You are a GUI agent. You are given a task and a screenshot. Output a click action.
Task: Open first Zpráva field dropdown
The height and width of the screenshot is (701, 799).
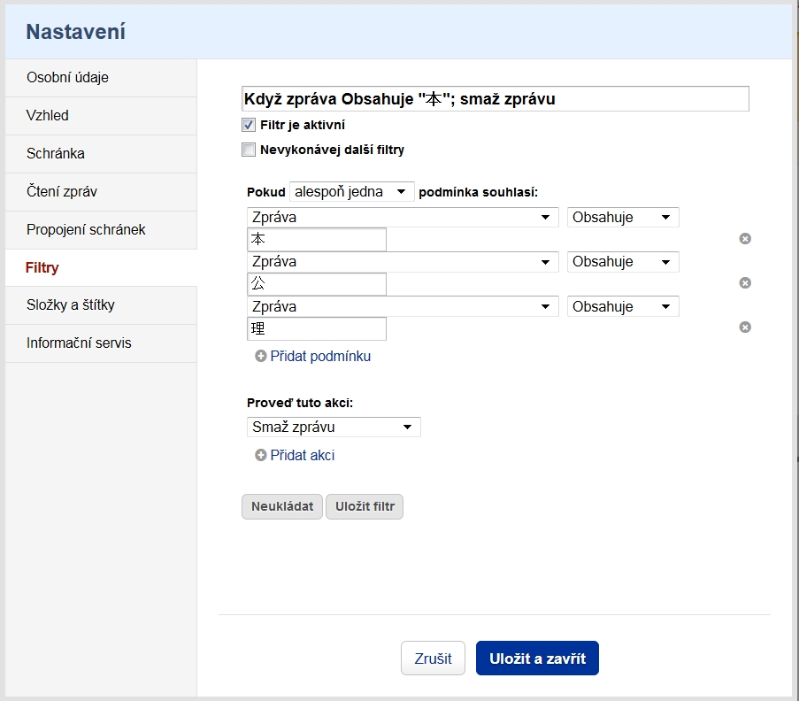[403, 217]
